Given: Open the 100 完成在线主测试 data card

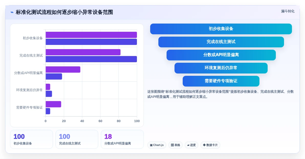Looking at the screenshot, I should (x=77, y=139).
